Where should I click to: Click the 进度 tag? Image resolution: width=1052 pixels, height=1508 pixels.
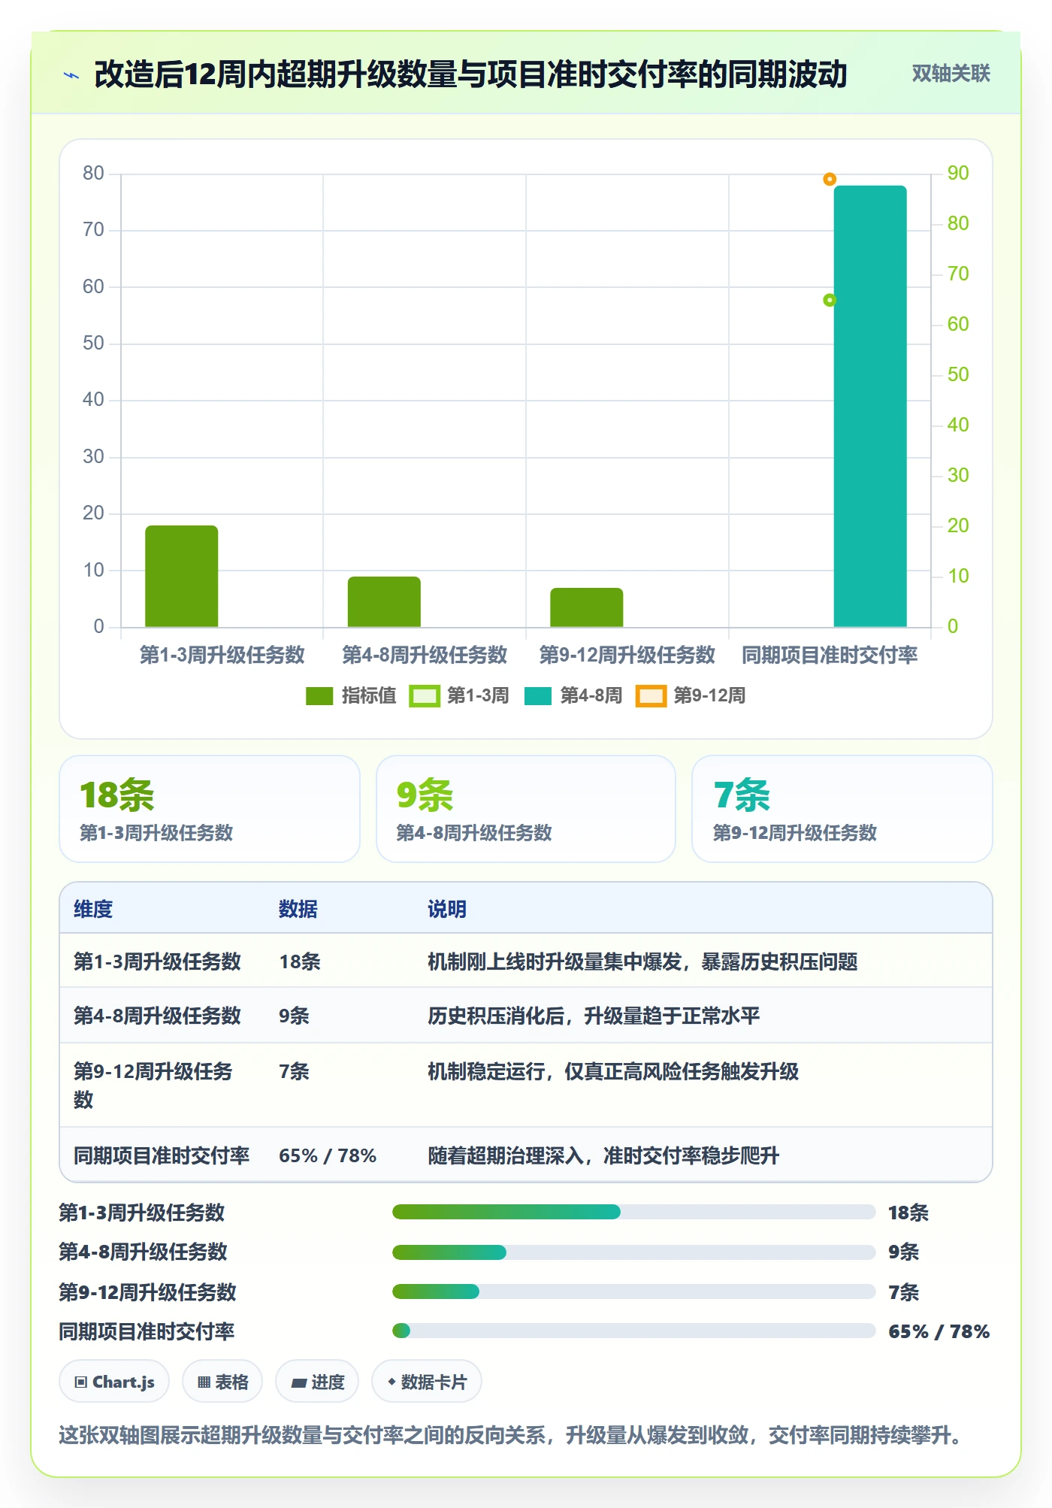click(x=317, y=1382)
